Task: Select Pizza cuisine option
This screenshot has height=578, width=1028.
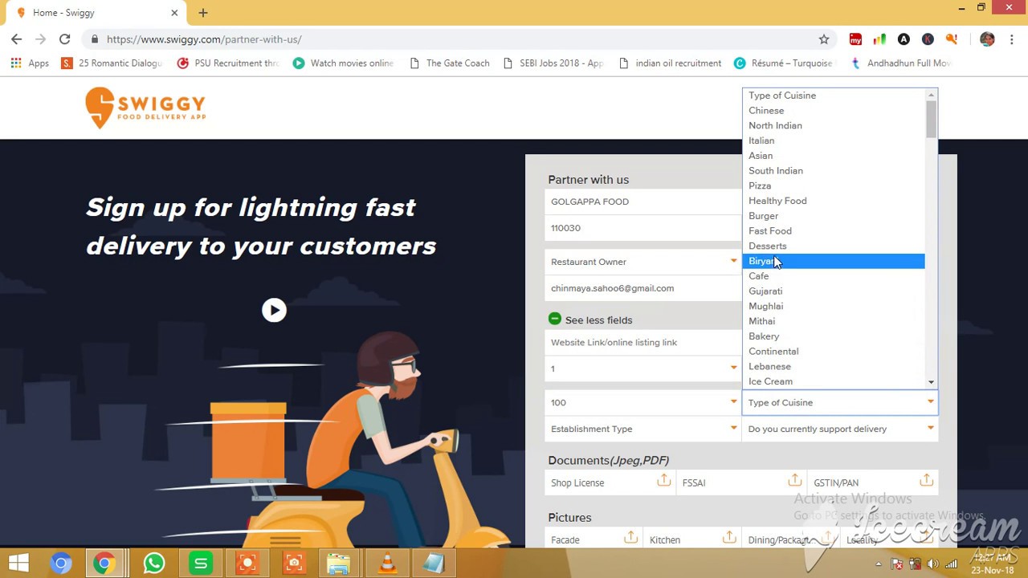Action: tap(834, 185)
